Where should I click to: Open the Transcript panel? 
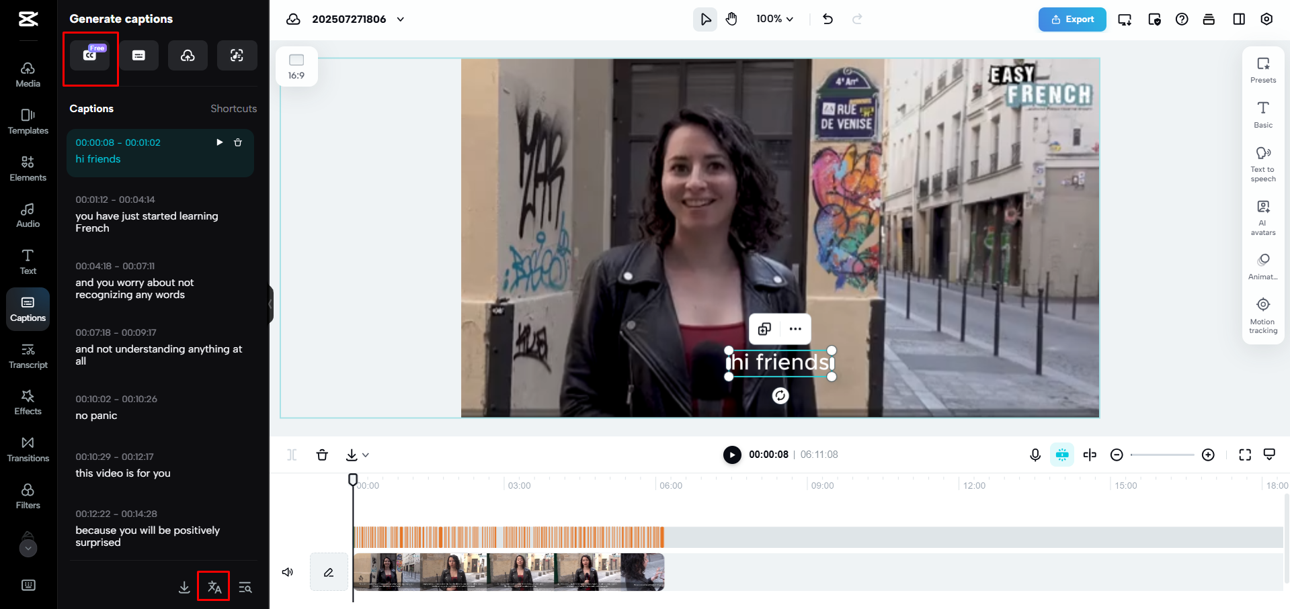pyautogui.click(x=28, y=356)
